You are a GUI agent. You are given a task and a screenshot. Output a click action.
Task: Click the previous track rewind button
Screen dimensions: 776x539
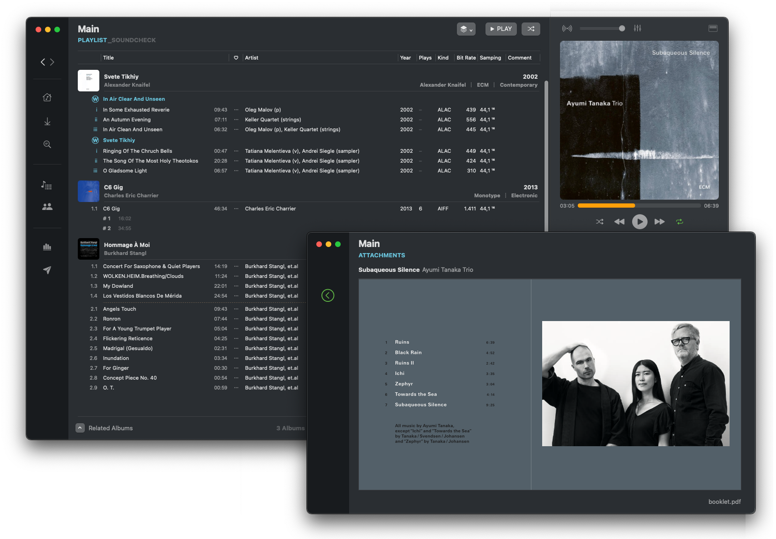619,222
